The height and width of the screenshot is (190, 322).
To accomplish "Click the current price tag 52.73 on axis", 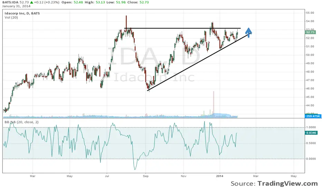I will coord(310,32).
